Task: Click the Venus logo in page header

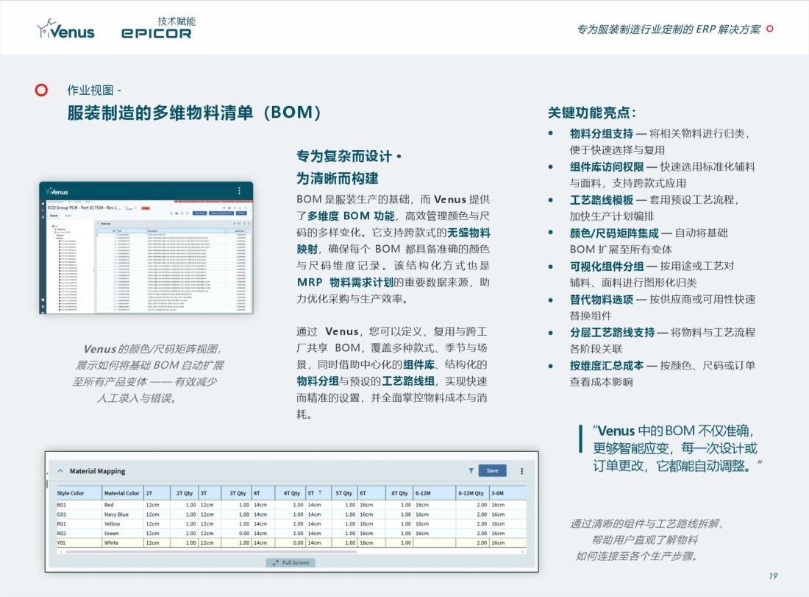Action: click(x=65, y=29)
